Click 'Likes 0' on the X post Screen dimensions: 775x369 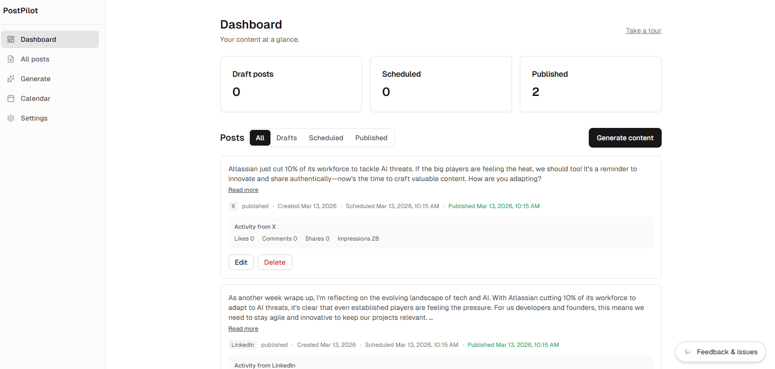point(244,239)
